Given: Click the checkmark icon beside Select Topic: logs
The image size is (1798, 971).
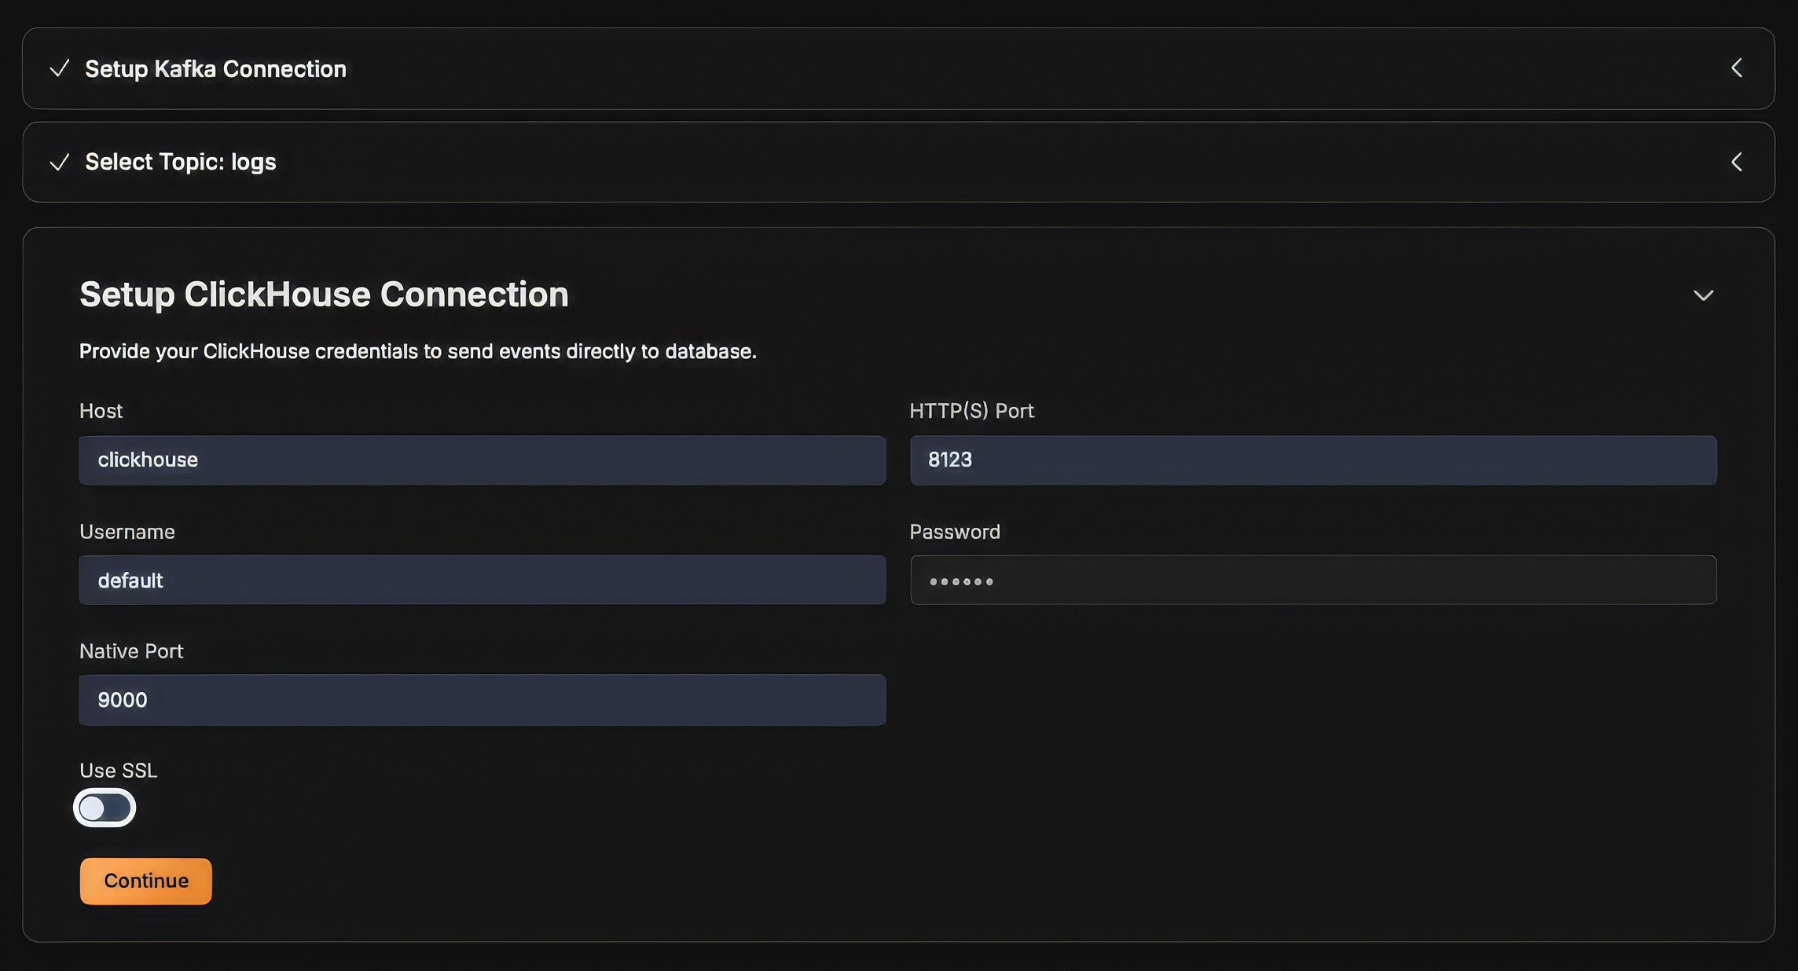Looking at the screenshot, I should [x=59, y=162].
